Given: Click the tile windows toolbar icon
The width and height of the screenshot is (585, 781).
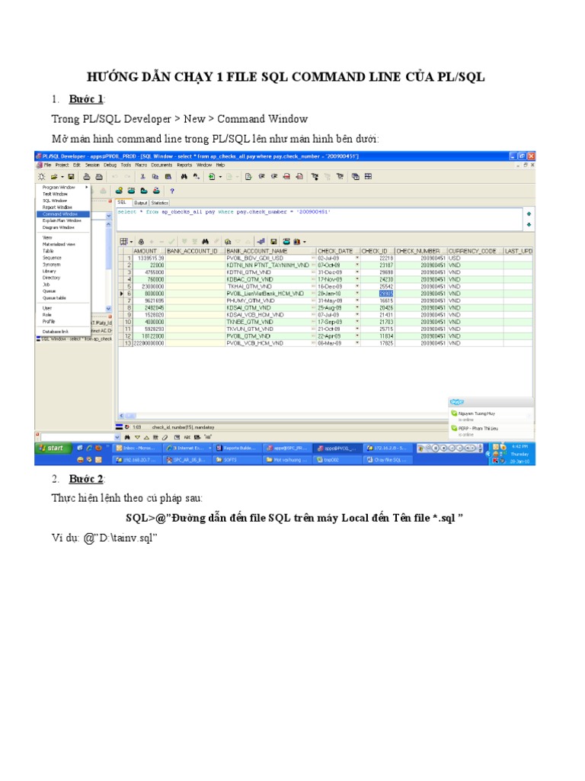Looking at the screenshot, I should click(368, 177).
